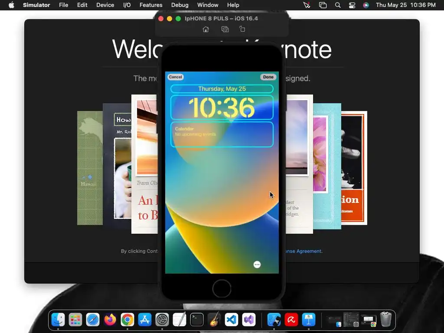Open Xcode Simulator icon in the Dock
Image resolution: width=444 pixels, height=333 pixels.
point(274,320)
